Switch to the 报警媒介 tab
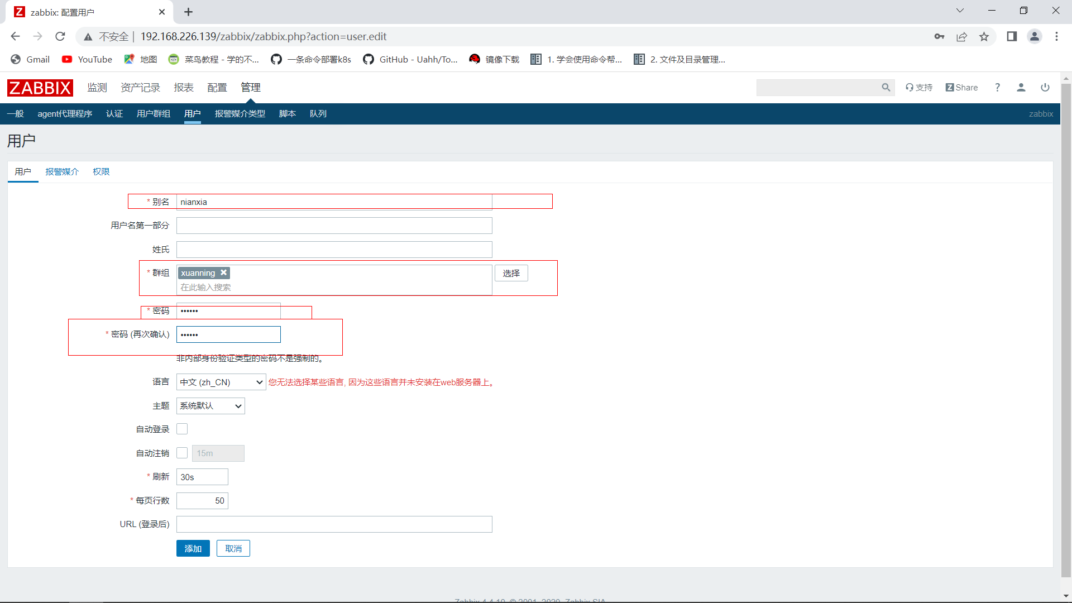Image resolution: width=1072 pixels, height=603 pixels. pyautogui.click(x=62, y=172)
